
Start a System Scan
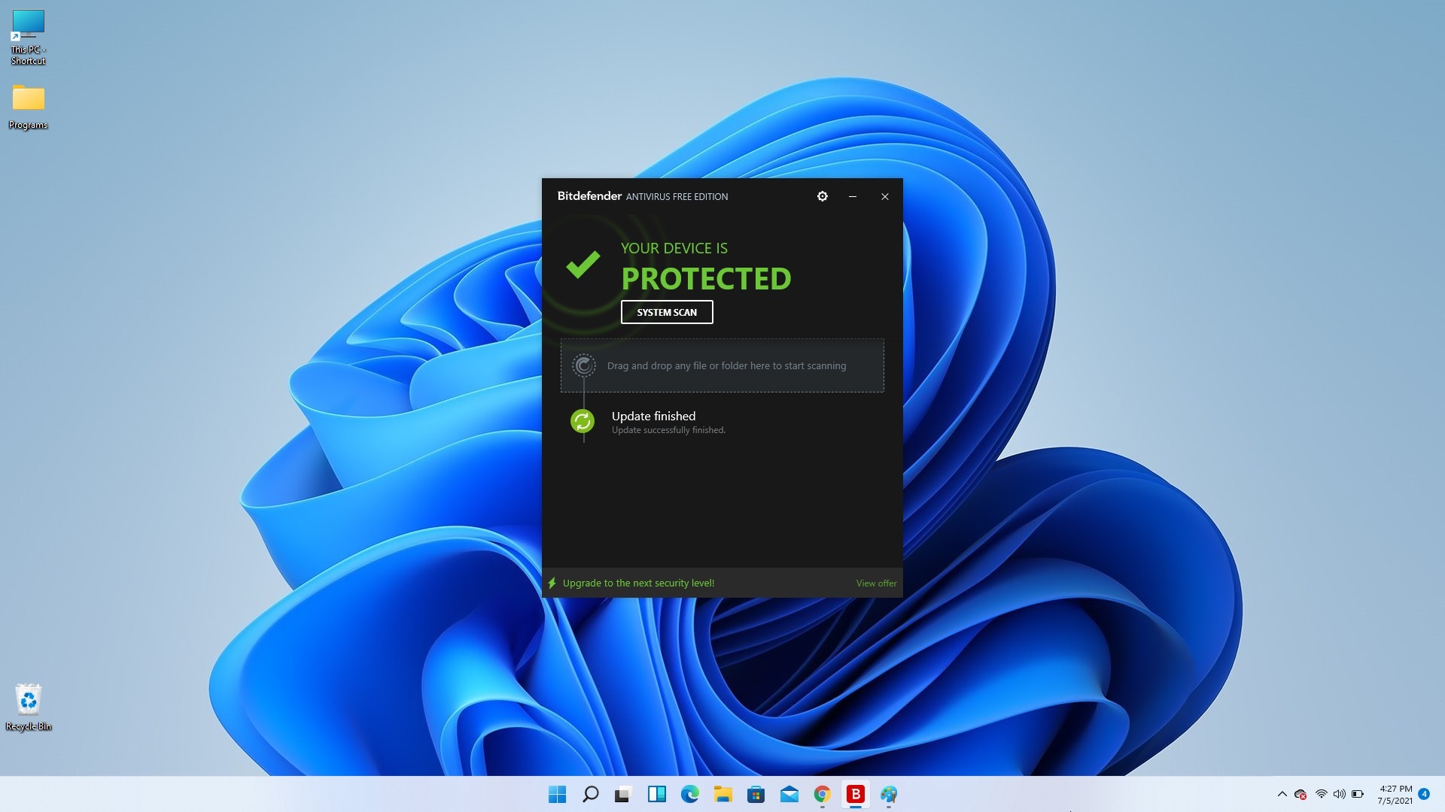[667, 312]
